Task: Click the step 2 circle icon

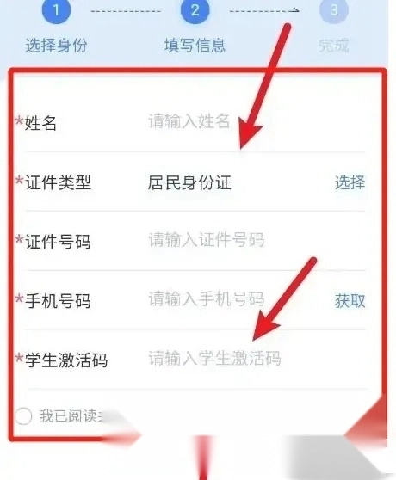Action: click(x=195, y=10)
